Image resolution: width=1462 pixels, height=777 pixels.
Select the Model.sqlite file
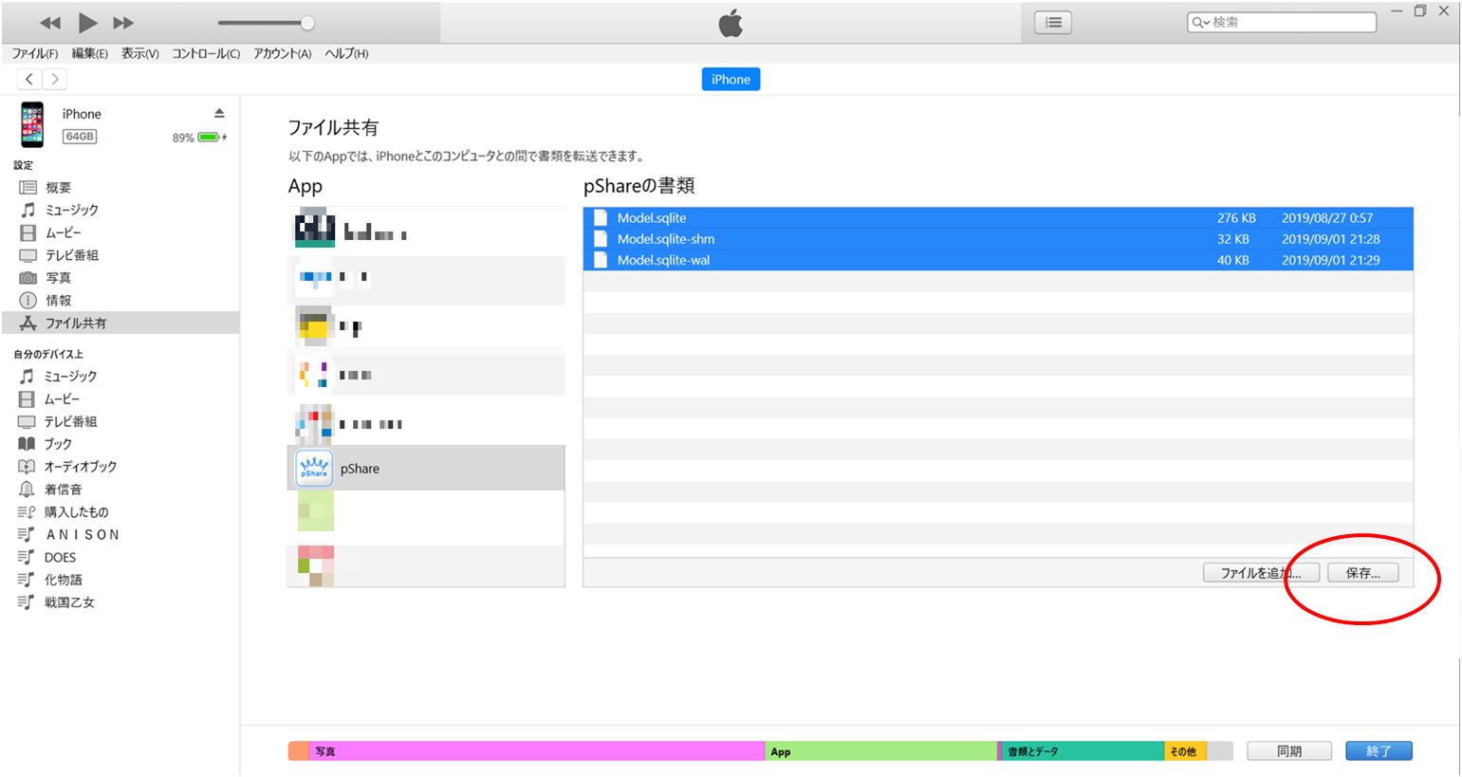click(x=998, y=218)
